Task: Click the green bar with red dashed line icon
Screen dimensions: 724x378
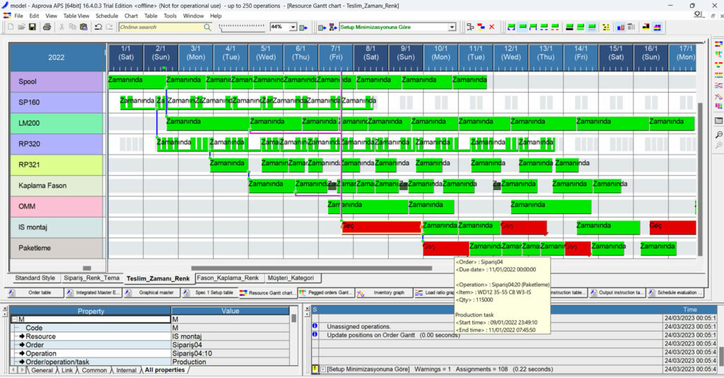Action: [x=554, y=28]
